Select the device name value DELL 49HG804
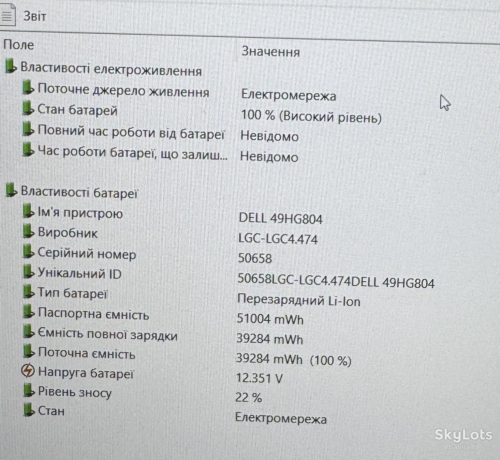This screenshot has height=460, width=500. click(x=280, y=218)
